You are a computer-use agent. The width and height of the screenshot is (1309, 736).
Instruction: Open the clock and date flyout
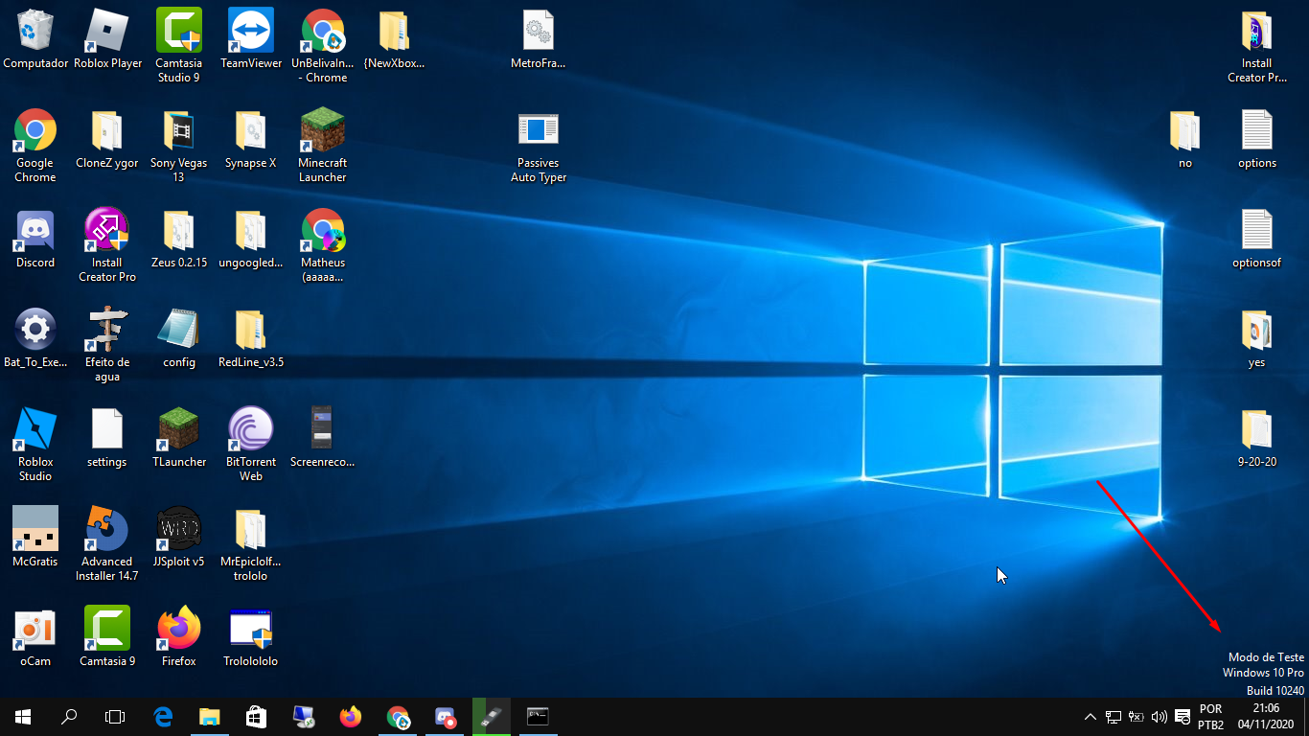[1266, 717]
